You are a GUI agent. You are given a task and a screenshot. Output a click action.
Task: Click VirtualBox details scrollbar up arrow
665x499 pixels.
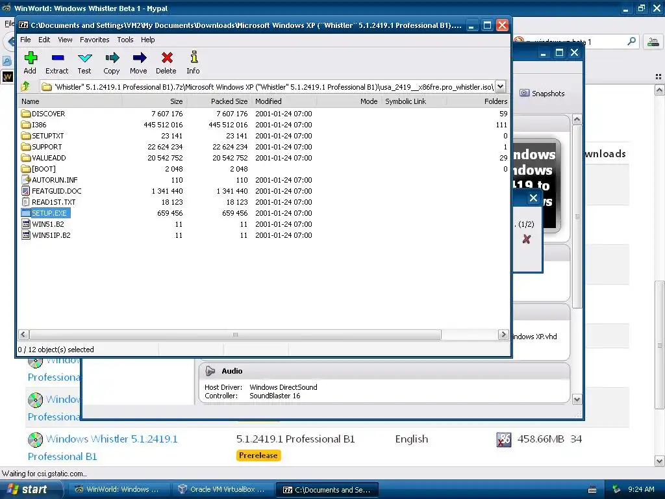(577, 120)
